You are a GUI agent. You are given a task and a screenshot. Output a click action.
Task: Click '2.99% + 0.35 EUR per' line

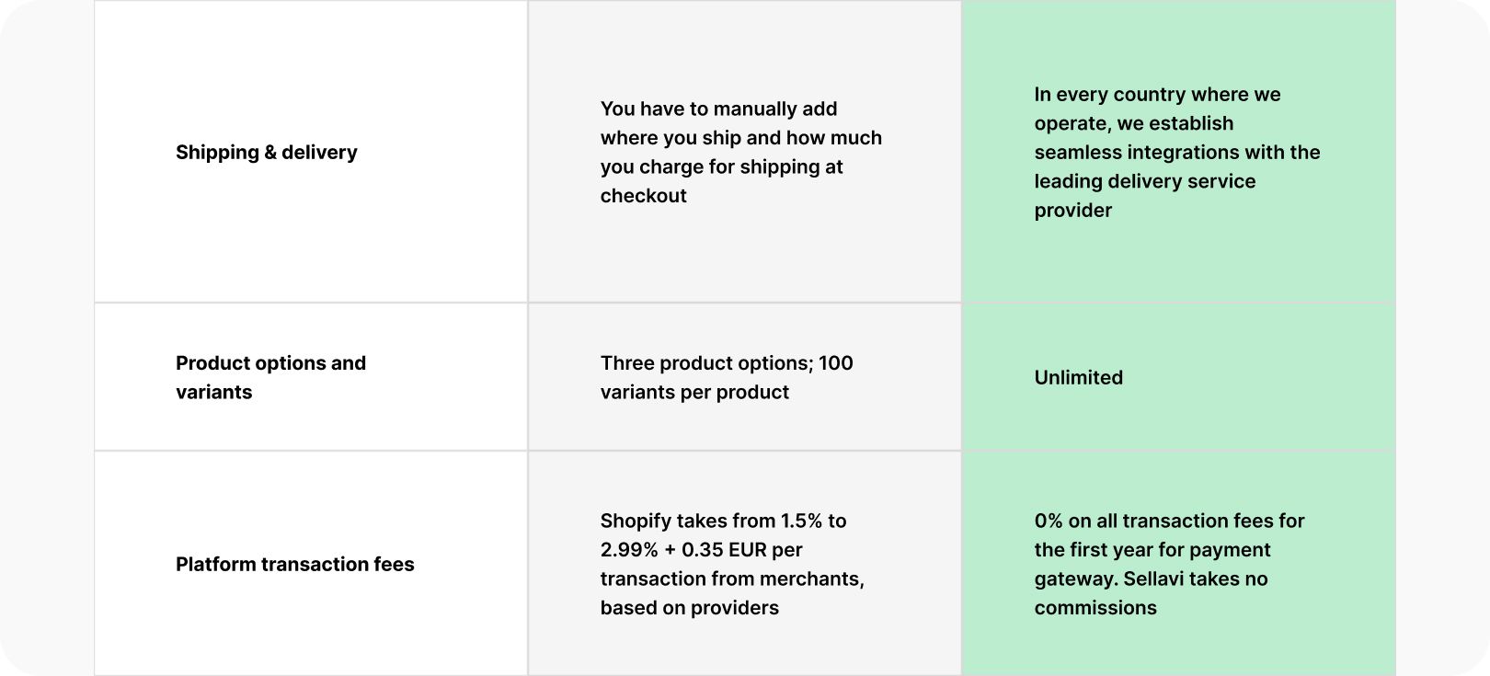[701, 550]
